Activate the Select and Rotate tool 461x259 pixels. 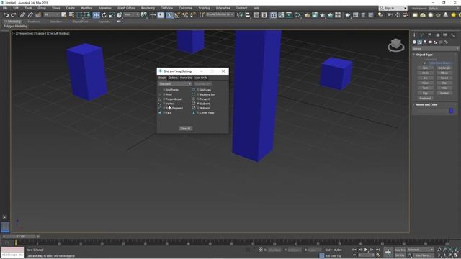pyautogui.click(x=104, y=15)
